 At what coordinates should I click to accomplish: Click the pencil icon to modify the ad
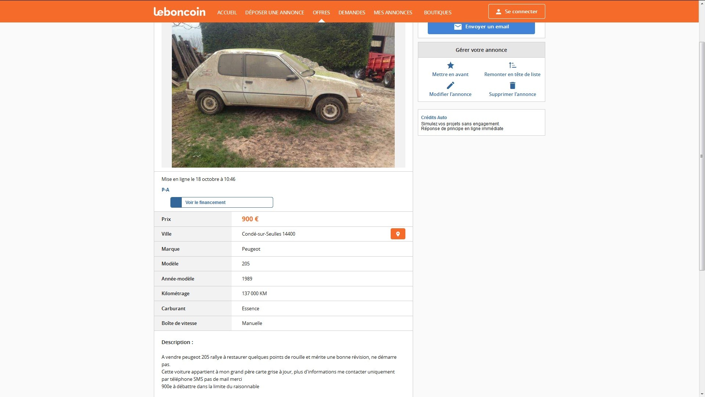(x=450, y=85)
